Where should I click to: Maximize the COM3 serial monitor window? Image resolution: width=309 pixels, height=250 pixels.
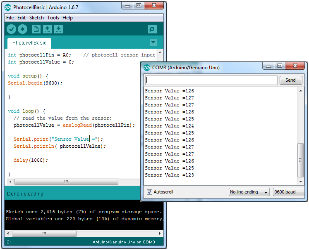(x=280, y=66)
